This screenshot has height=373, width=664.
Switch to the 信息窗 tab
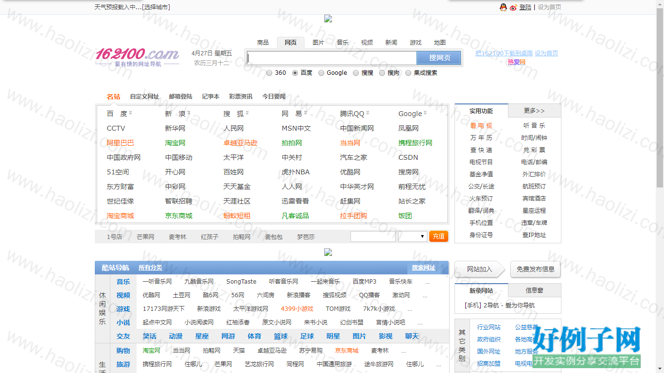534,290
